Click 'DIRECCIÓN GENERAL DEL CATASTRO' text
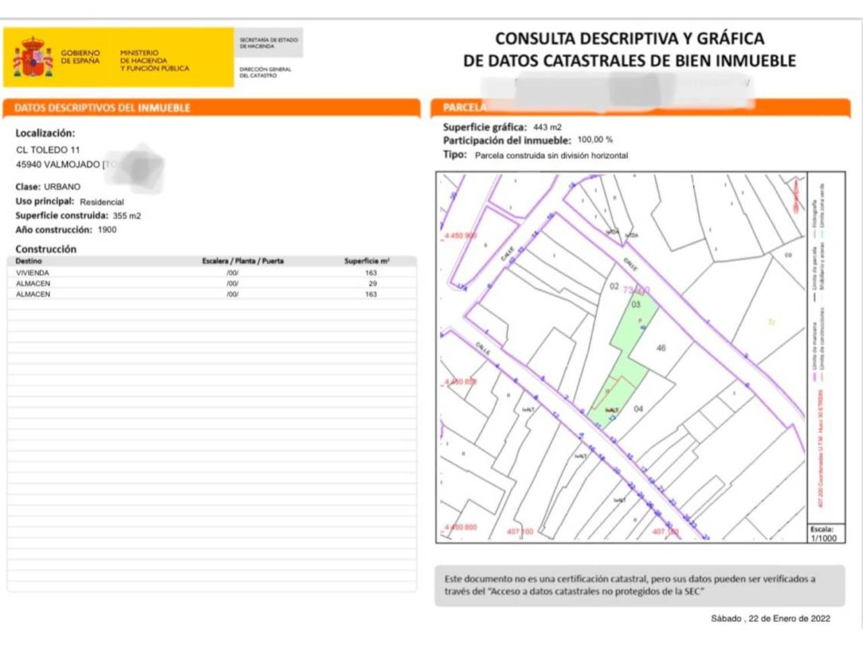The image size is (863, 647). pos(265,72)
